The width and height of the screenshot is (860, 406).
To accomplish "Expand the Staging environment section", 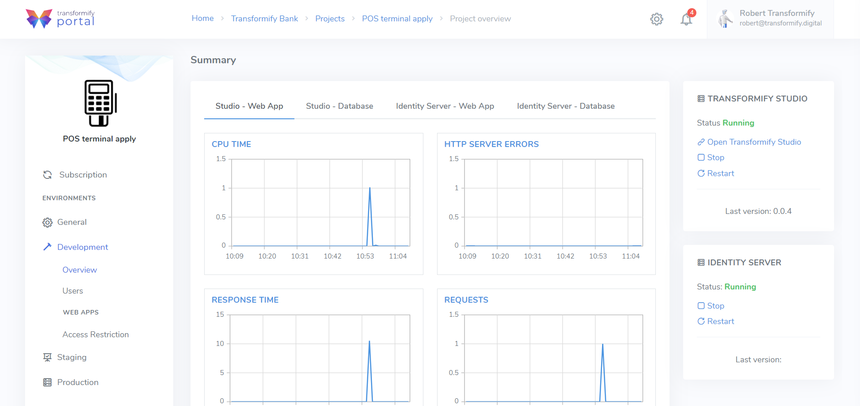I will click(x=72, y=357).
